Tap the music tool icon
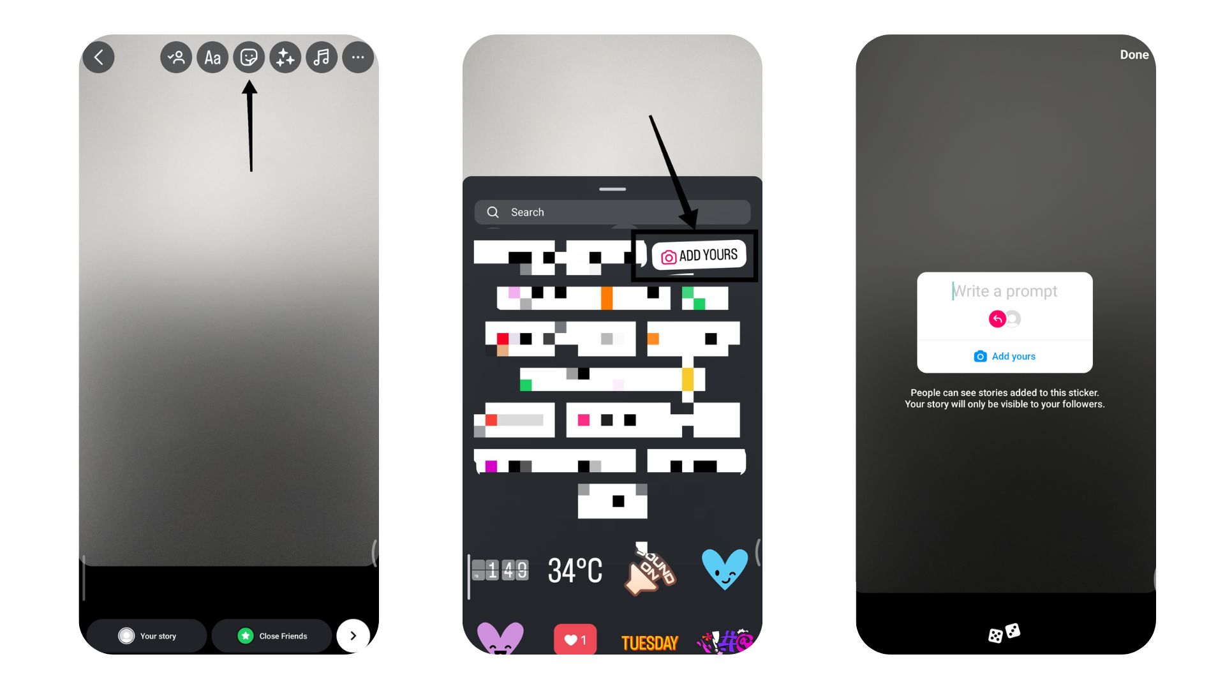The height and width of the screenshot is (689, 1225). [x=322, y=56]
